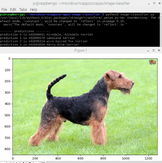Open the Configure subplots tool

pos(37,162)
